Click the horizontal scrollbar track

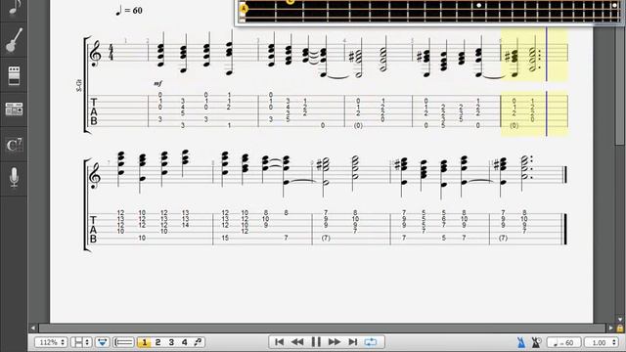(x=322, y=329)
